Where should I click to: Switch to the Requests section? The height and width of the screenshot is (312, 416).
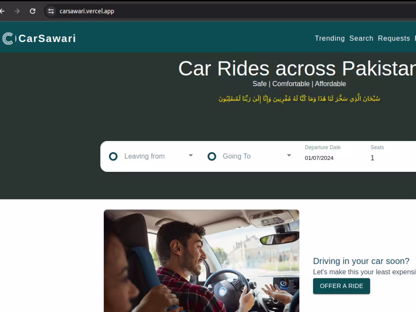pyautogui.click(x=394, y=38)
